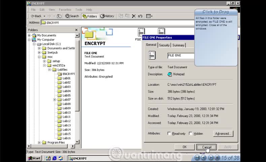Expand the setup folder node
Viewport: 266px width, 162px height.
(44, 61)
